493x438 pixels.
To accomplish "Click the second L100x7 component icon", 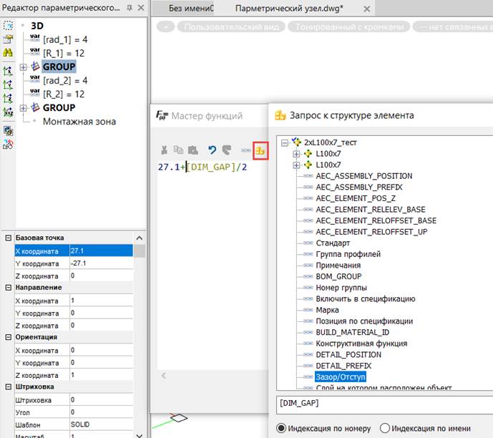I will coord(308,165).
